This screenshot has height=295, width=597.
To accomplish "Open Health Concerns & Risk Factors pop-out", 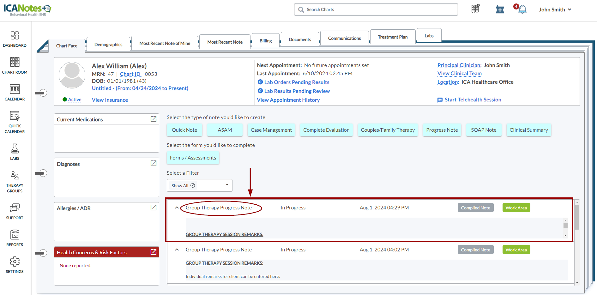I will click(154, 252).
